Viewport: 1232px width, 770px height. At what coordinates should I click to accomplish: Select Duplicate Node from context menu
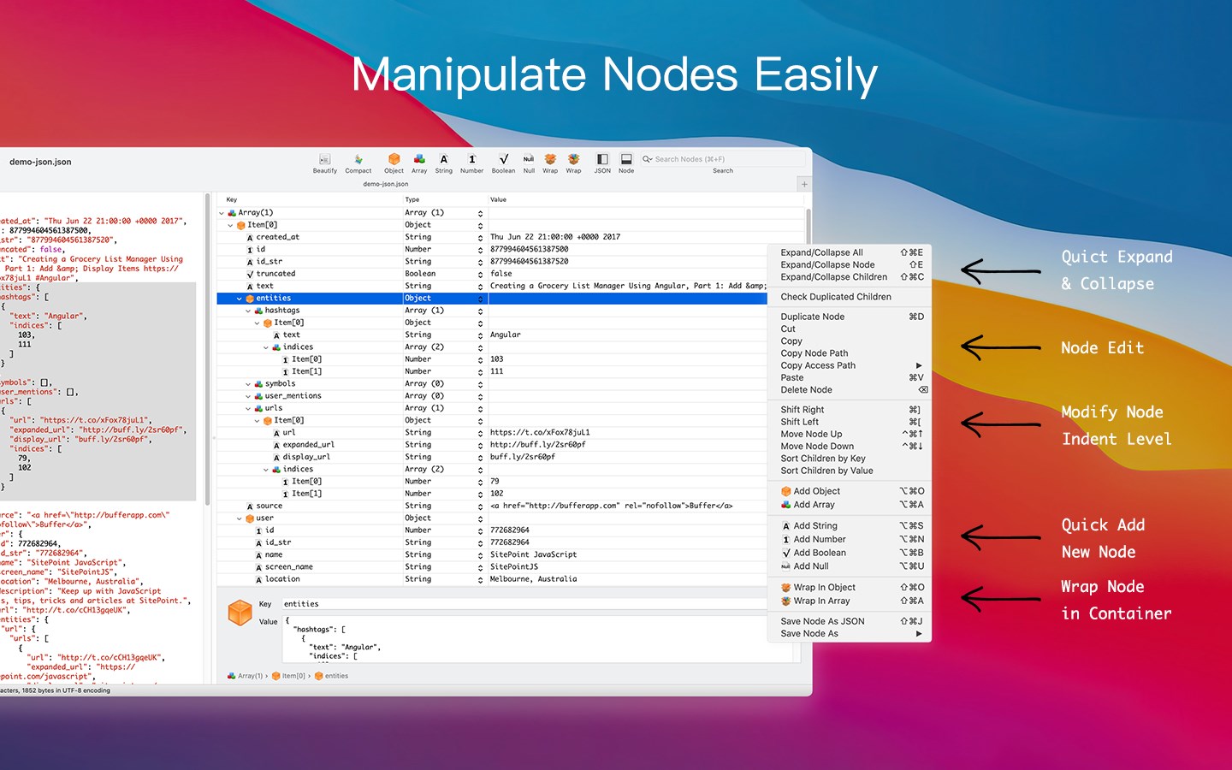coord(850,317)
